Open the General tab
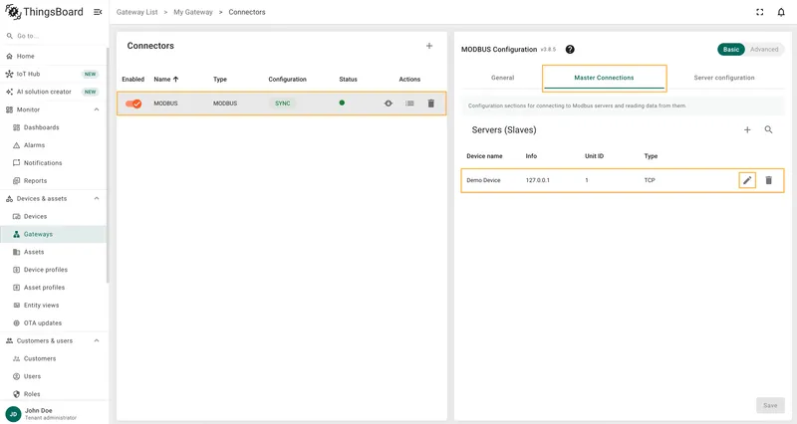The height and width of the screenshot is (424, 797). [502, 78]
